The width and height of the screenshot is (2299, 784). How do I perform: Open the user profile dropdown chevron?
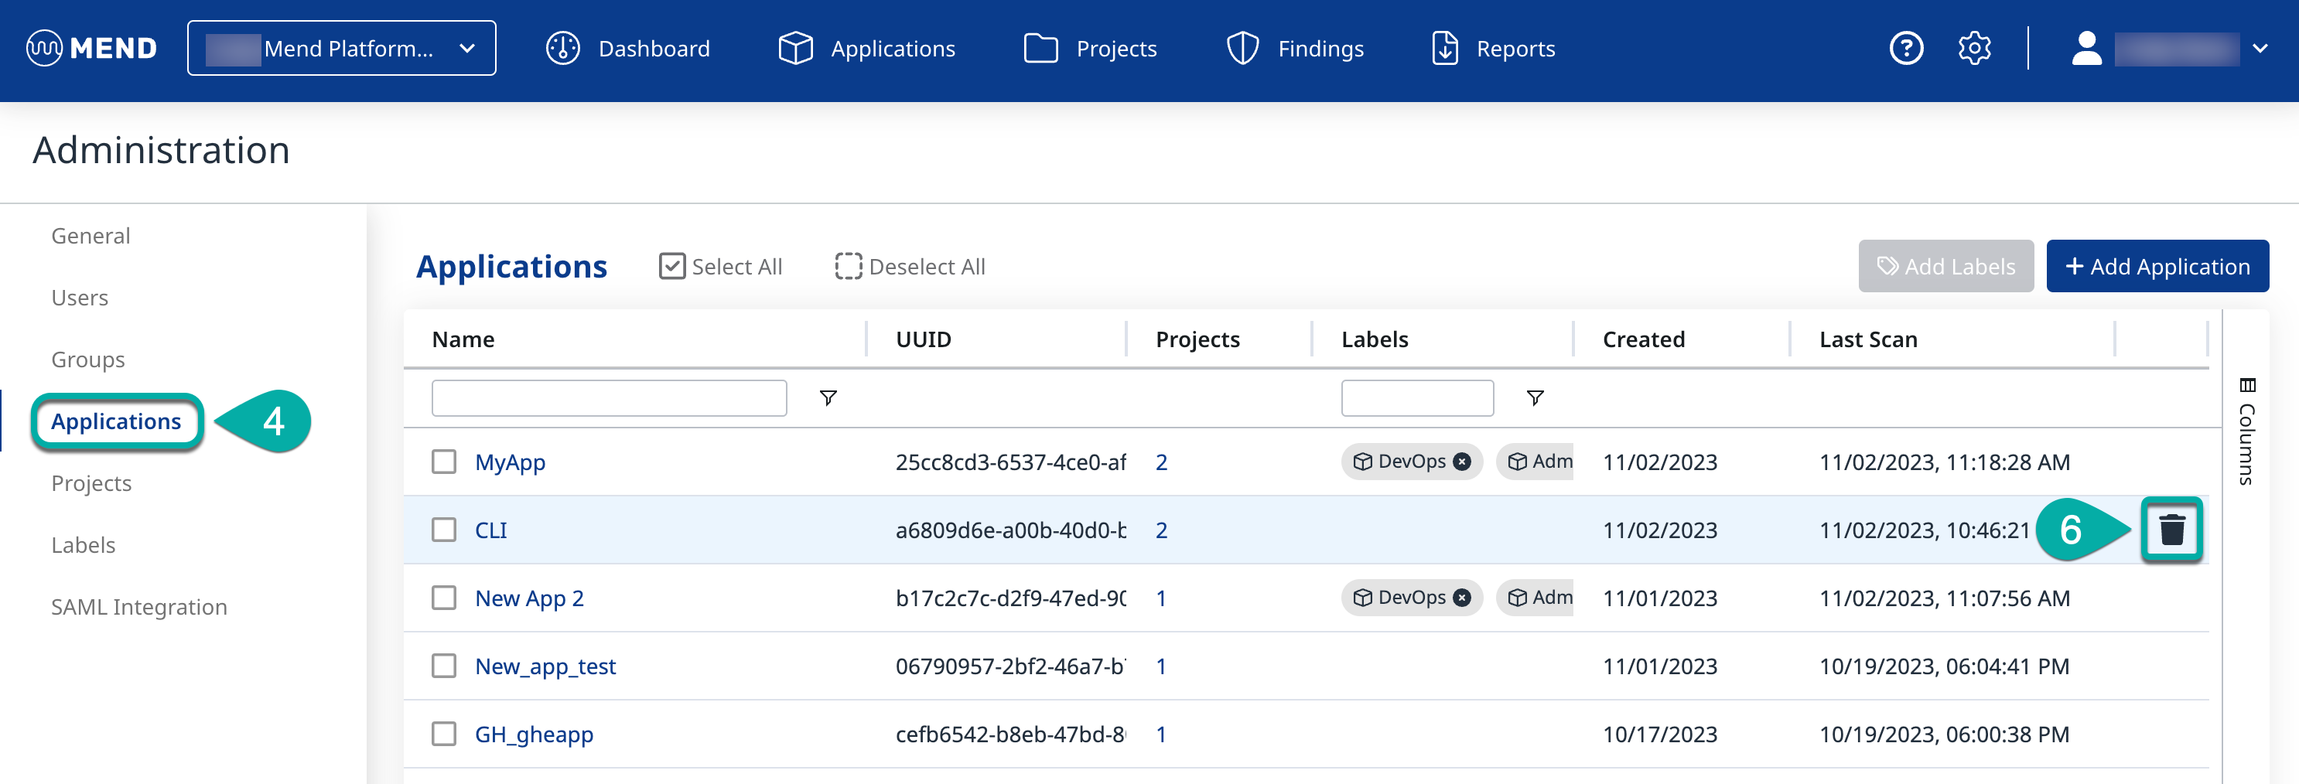2260,48
